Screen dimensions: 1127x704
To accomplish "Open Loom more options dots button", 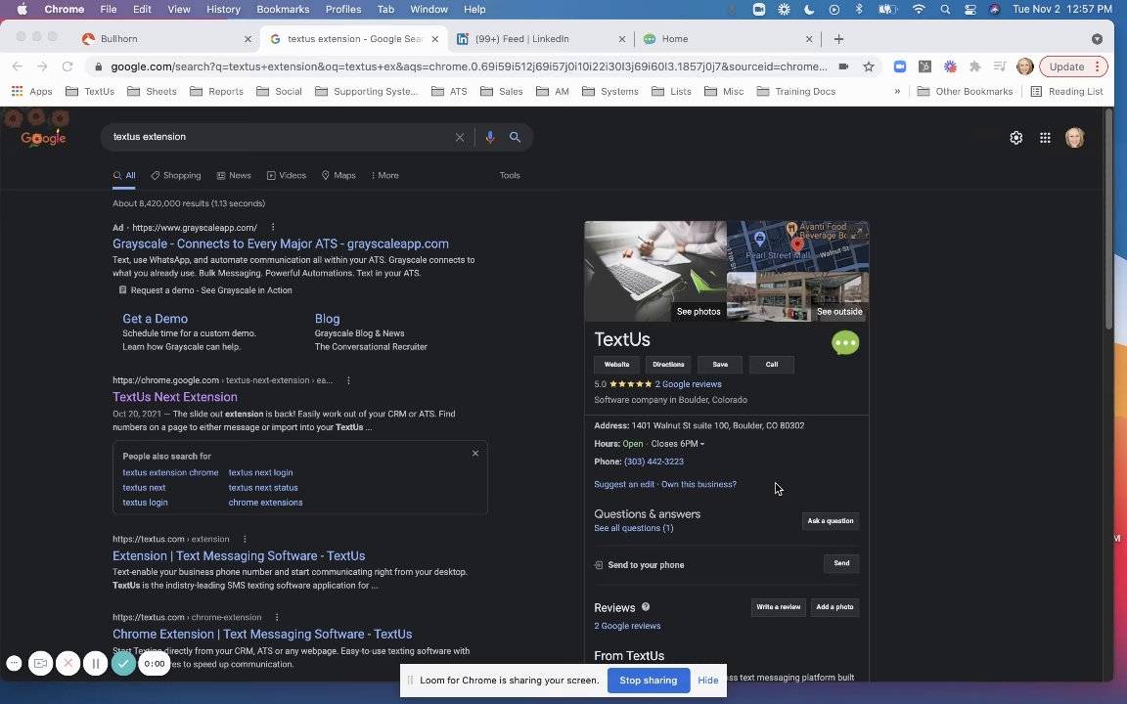I will 14,664.
